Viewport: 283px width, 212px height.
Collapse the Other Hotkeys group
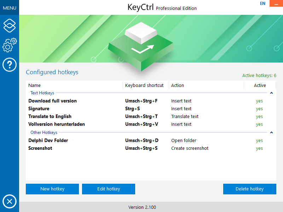(271, 133)
